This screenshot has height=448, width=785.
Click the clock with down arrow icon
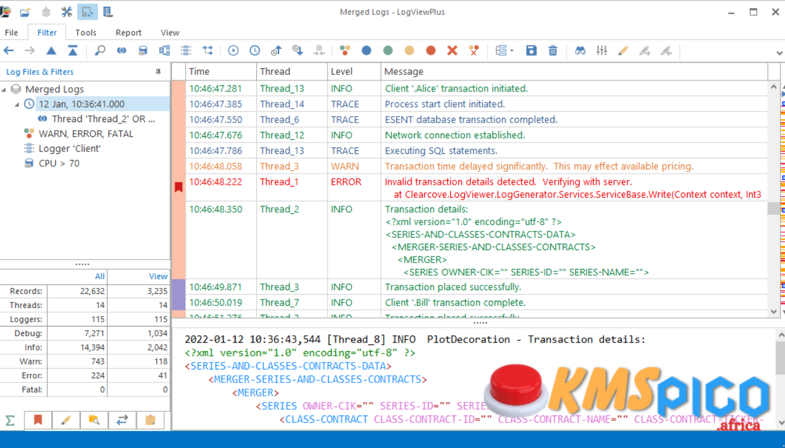pyautogui.click(x=297, y=50)
